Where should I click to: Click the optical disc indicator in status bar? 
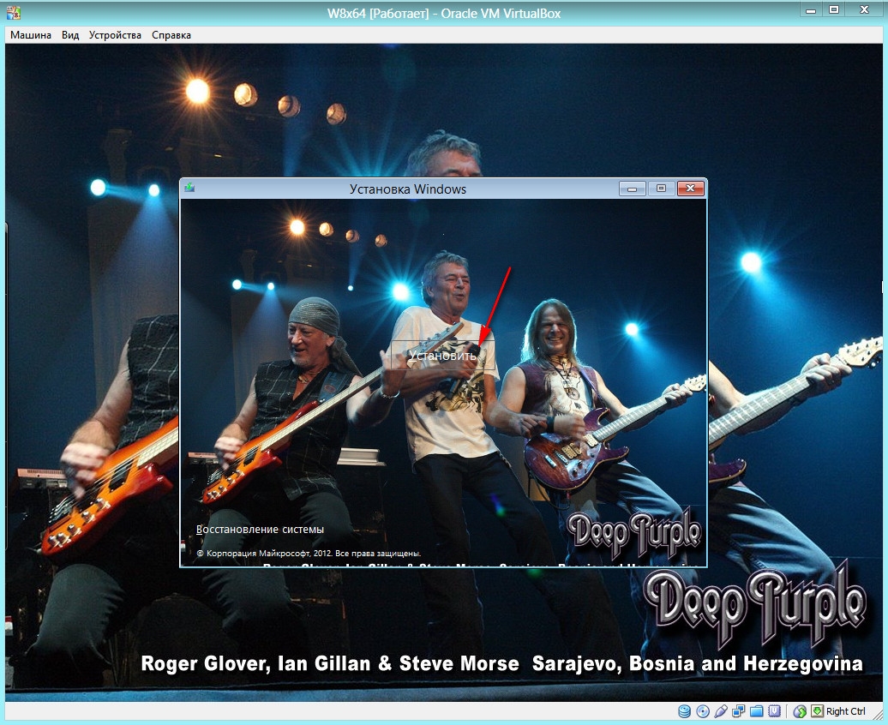pyautogui.click(x=703, y=711)
